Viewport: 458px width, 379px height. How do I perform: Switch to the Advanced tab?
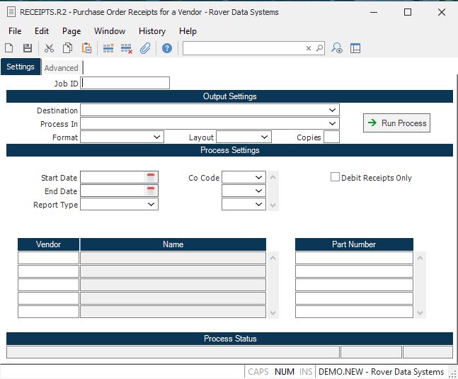click(61, 68)
